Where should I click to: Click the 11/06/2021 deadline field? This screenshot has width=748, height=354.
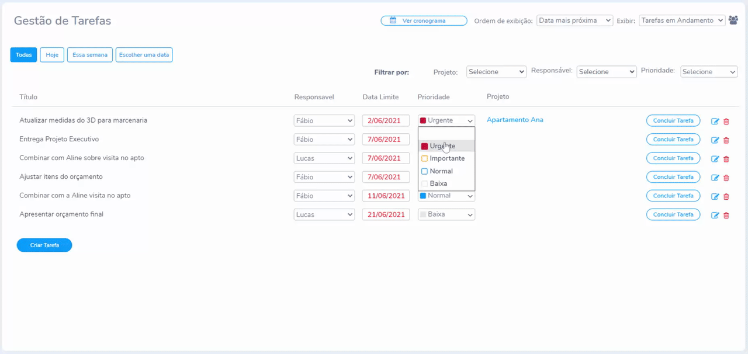click(x=386, y=196)
